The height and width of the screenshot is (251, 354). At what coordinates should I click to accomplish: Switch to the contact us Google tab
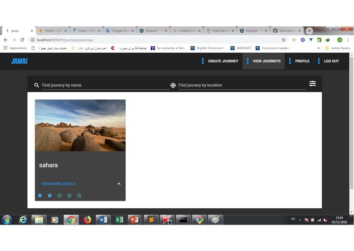pos(187,31)
